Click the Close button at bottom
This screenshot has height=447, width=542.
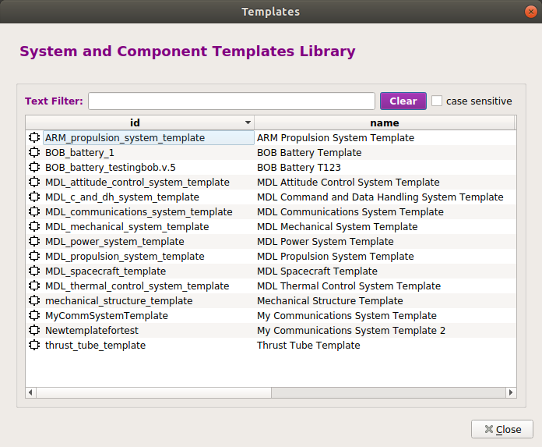[x=502, y=429]
